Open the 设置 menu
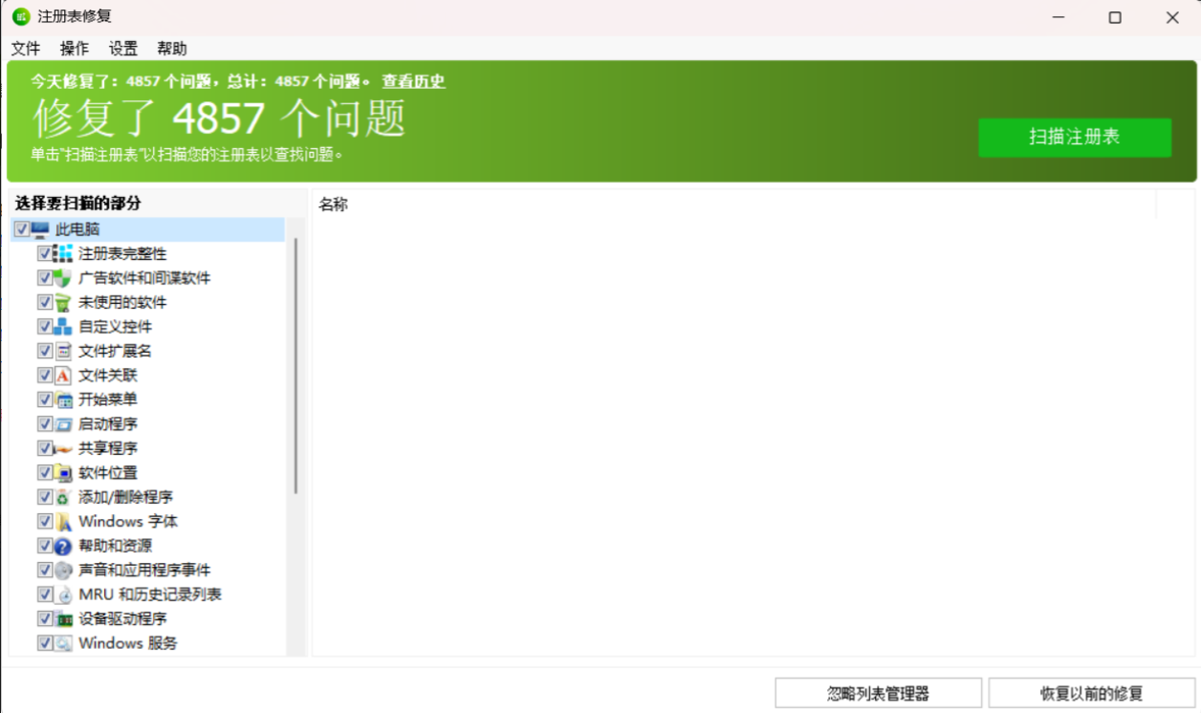 point(123,49)
